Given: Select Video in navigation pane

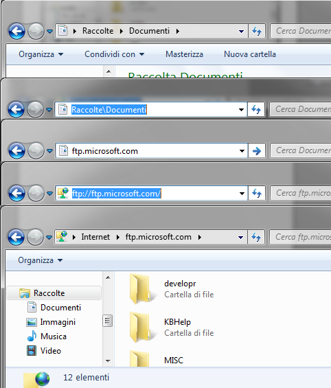Looking at the screenshot, I should [50, 351].
